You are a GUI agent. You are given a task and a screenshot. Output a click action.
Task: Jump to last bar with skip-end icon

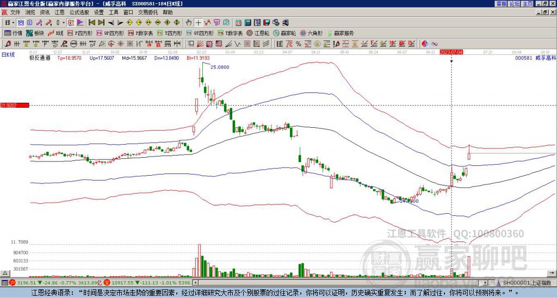tap(101, 23)
